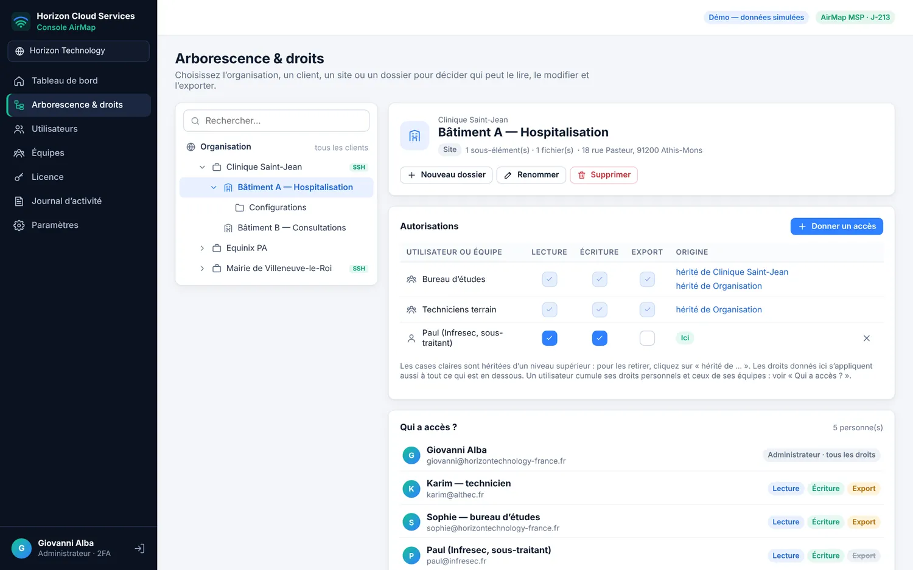
Task: Toggle Lecture checkbox for Paul (Infresec)
Action: coord(550,338)
